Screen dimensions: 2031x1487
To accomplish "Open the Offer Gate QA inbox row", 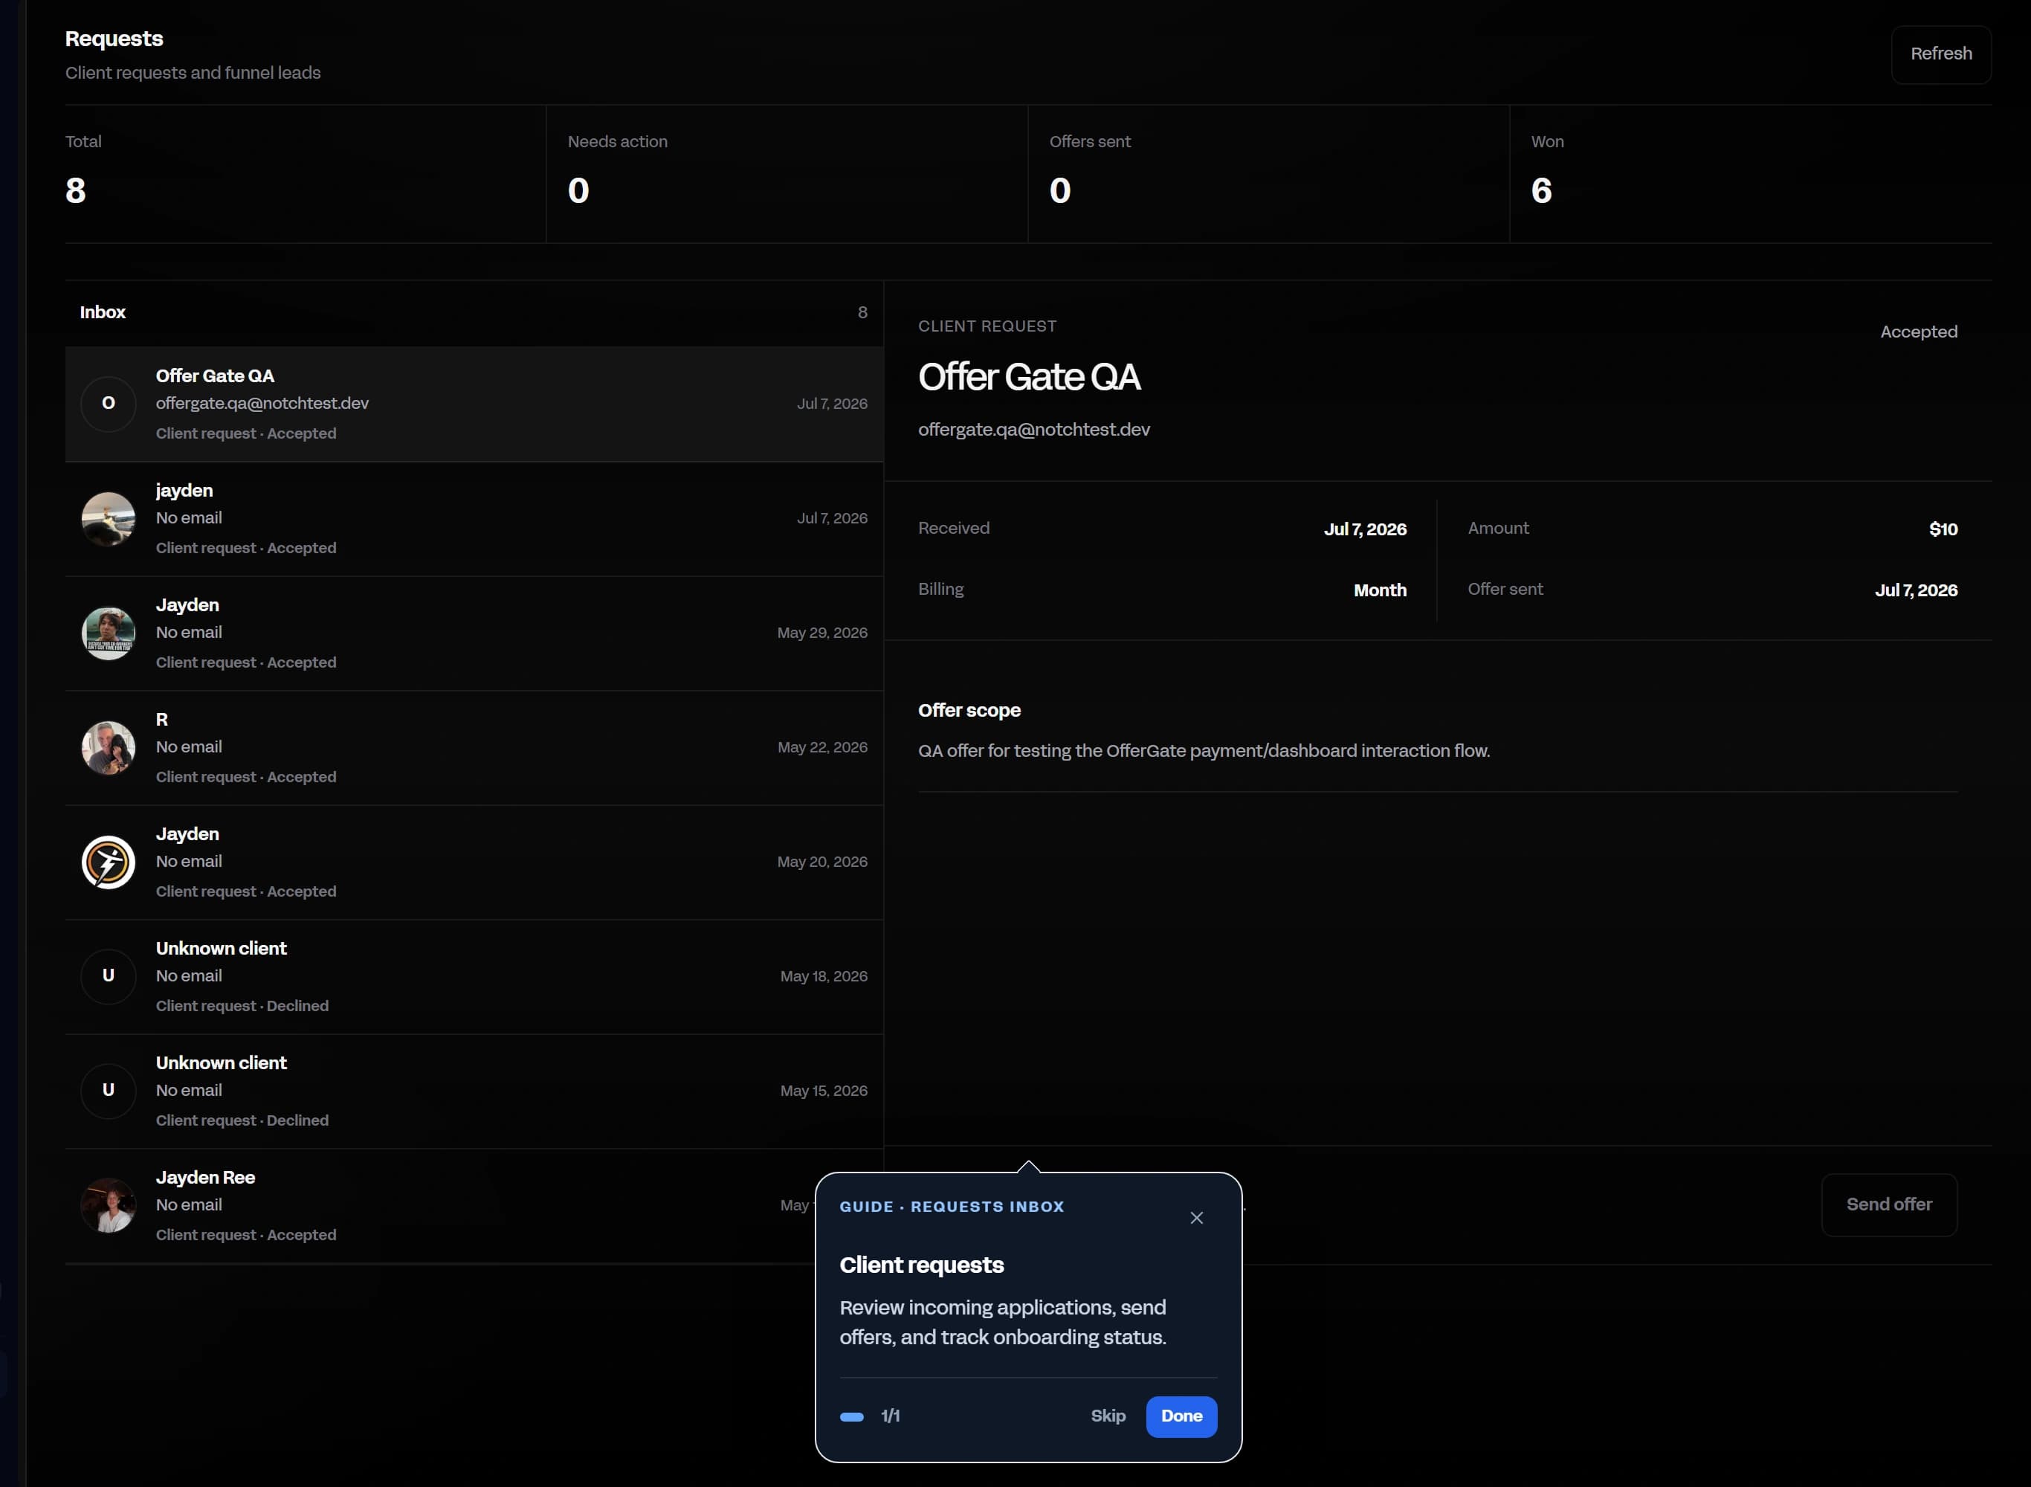I will [x=474, y=404].
